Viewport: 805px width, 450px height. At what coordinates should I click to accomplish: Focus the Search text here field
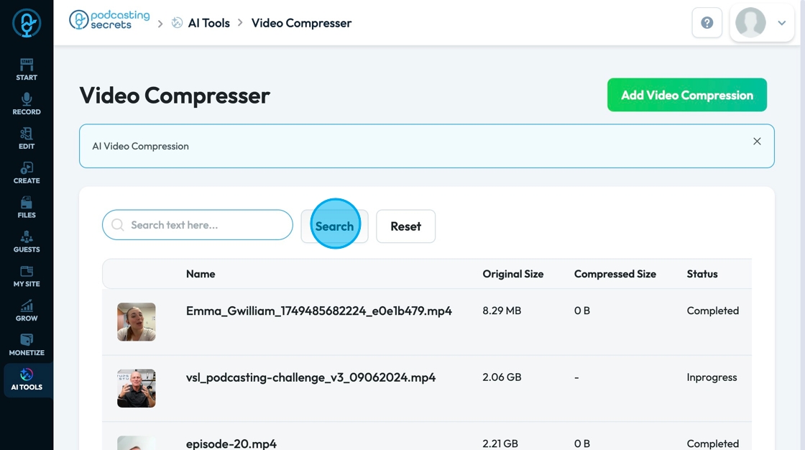click(x=198, y=225)
